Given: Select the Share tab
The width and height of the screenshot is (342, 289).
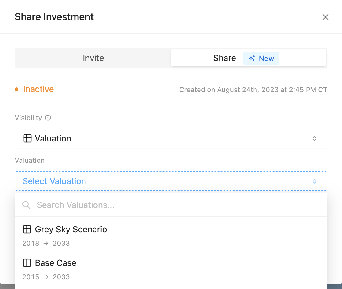Looking at the screenshot, I should [224, 58].
